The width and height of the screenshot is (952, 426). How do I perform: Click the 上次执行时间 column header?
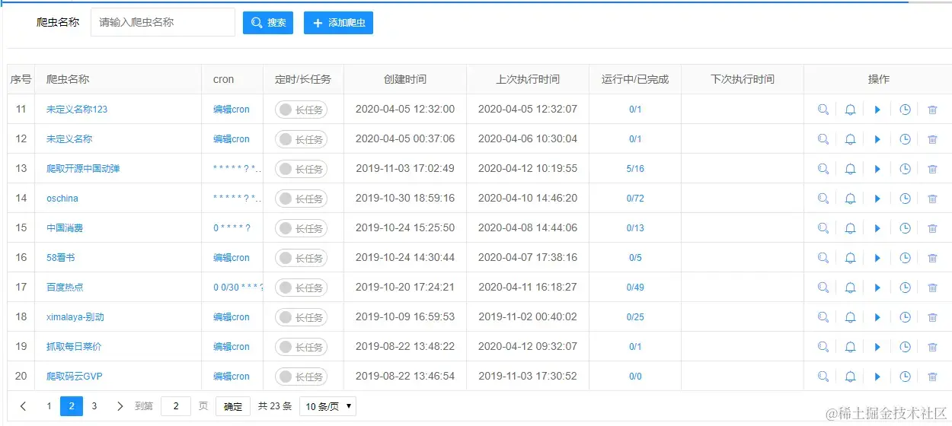coord(528,79)
